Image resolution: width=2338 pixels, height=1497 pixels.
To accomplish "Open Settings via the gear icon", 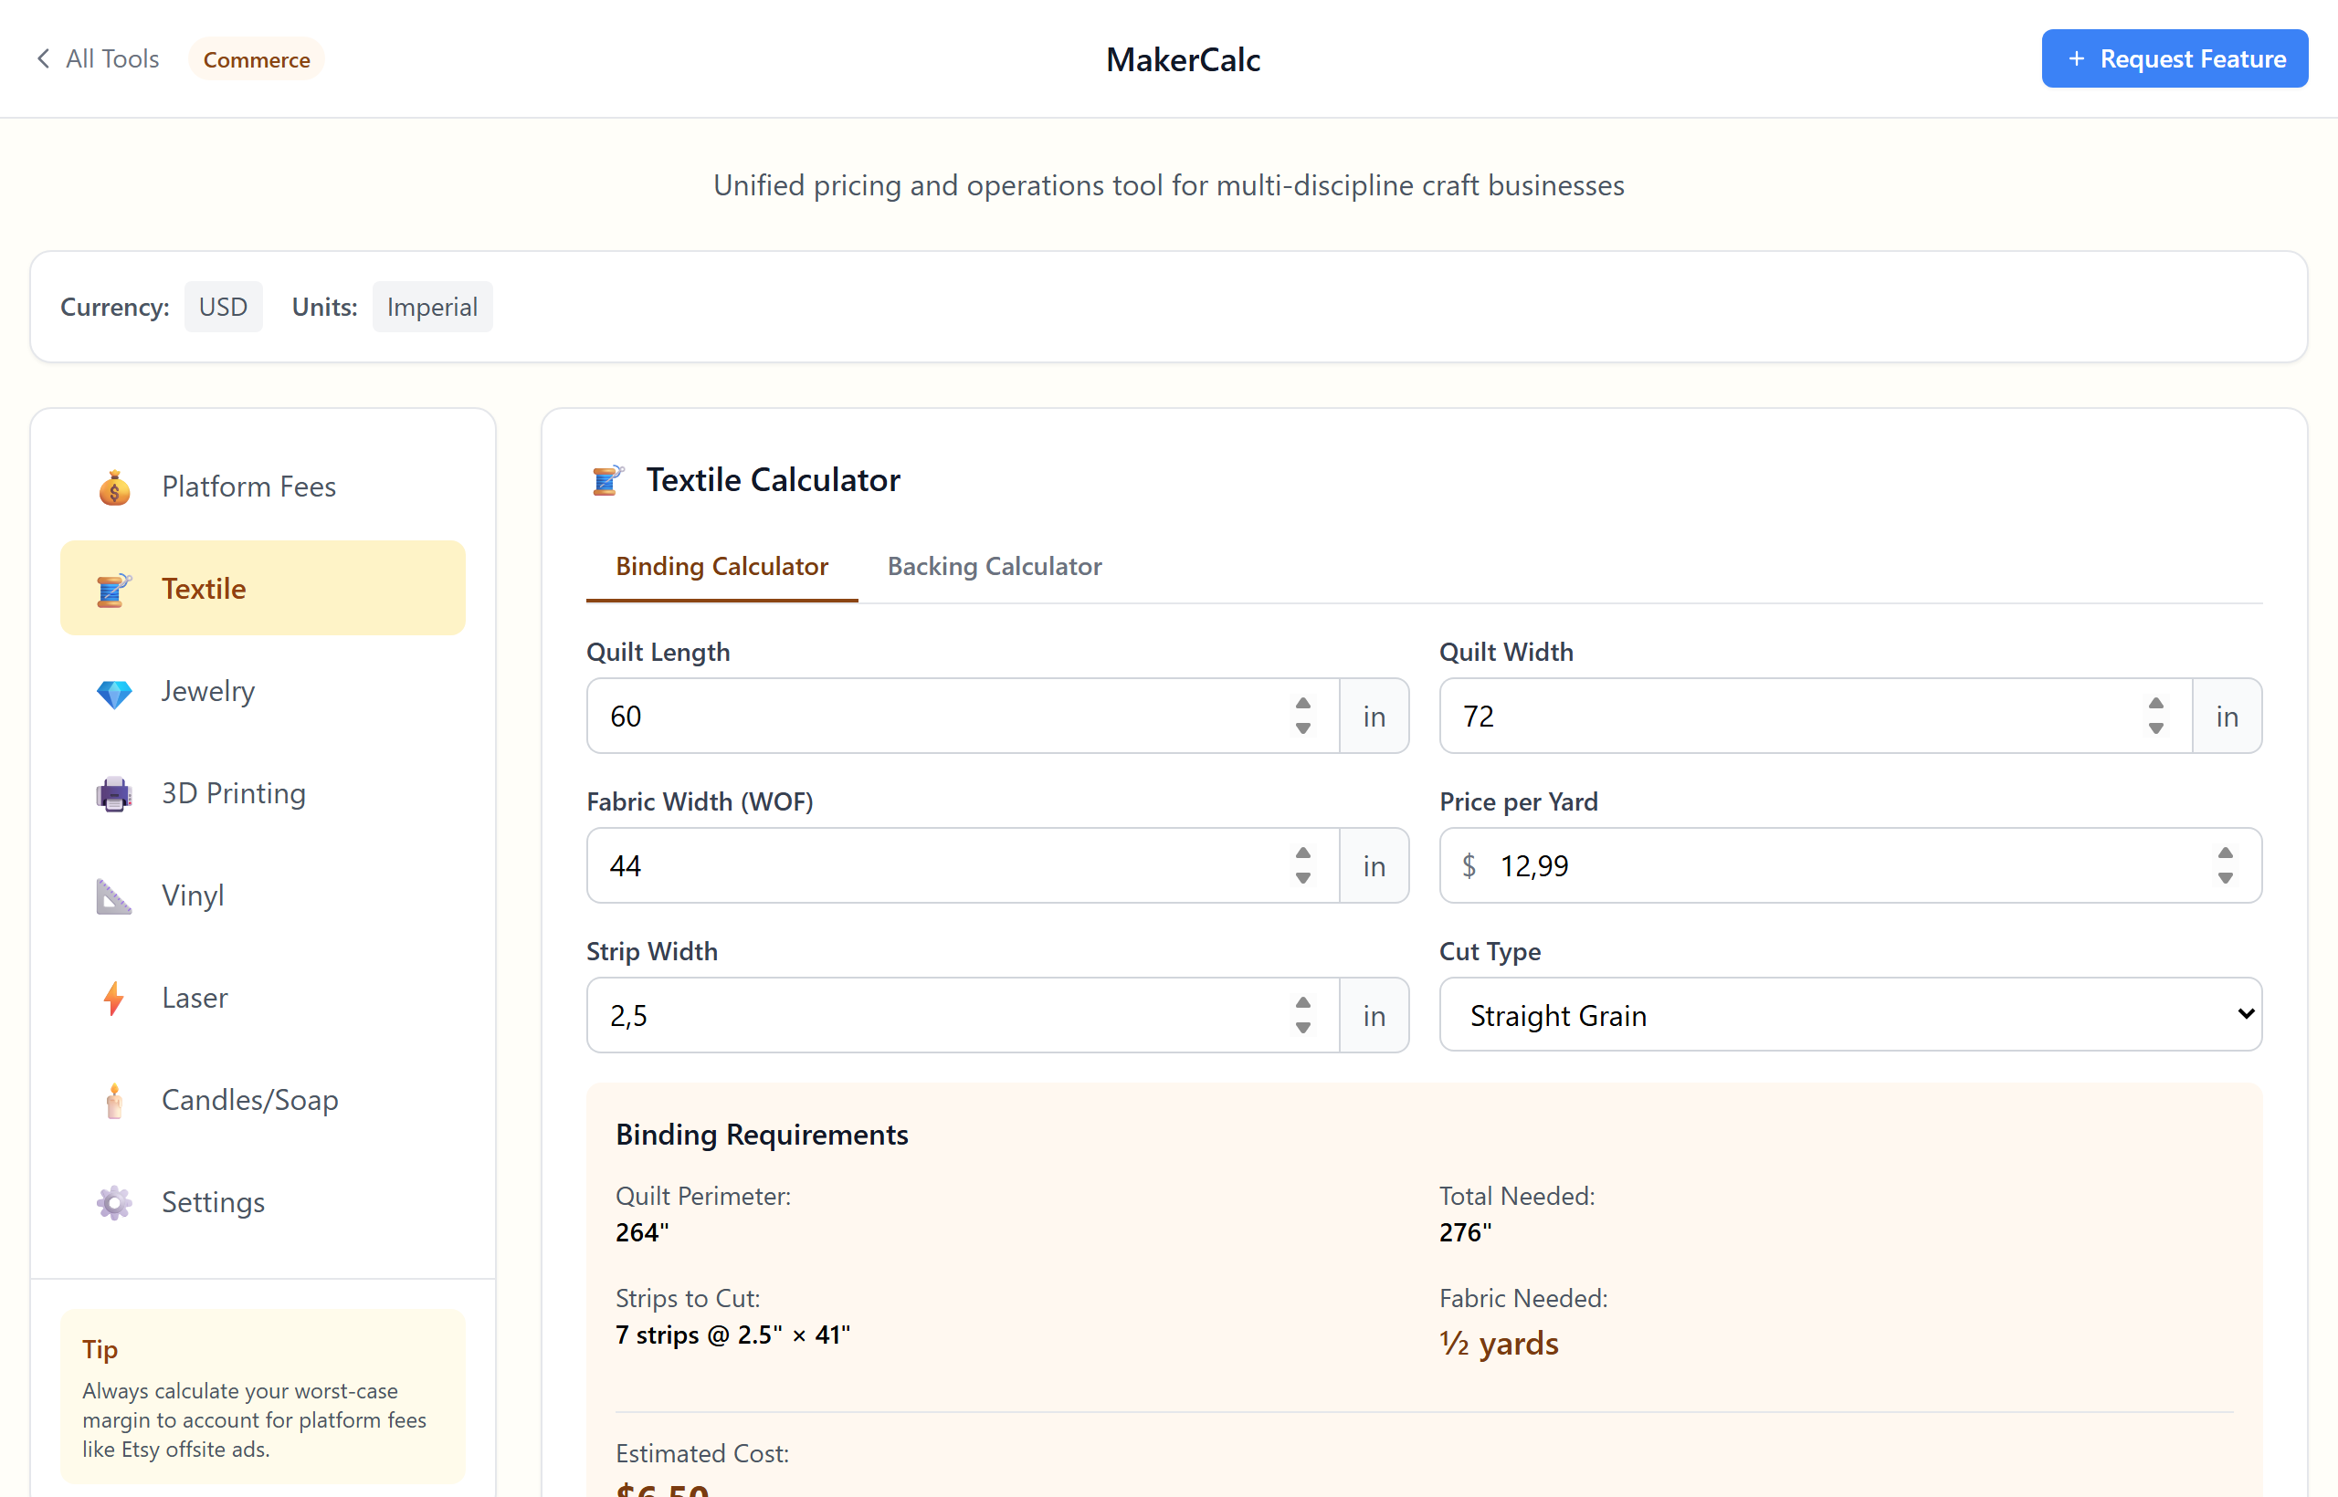I will coord(114,1202).
